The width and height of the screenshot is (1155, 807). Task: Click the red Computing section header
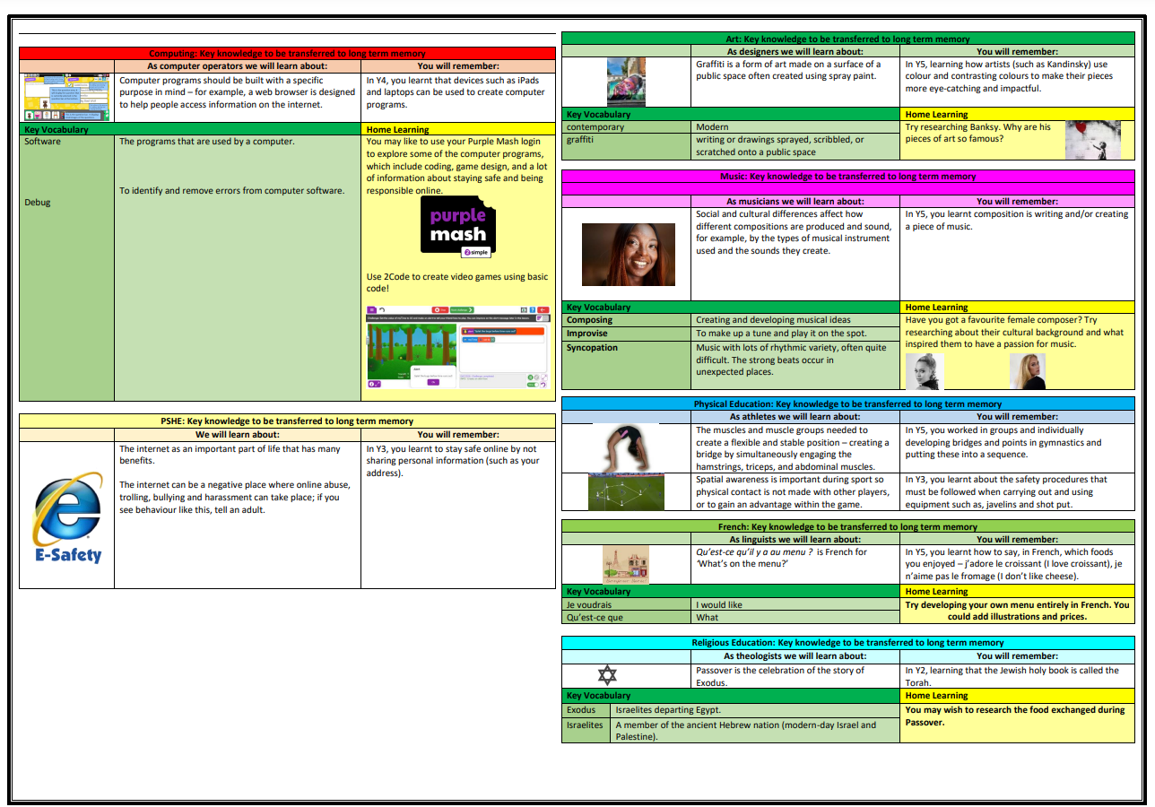287,54
